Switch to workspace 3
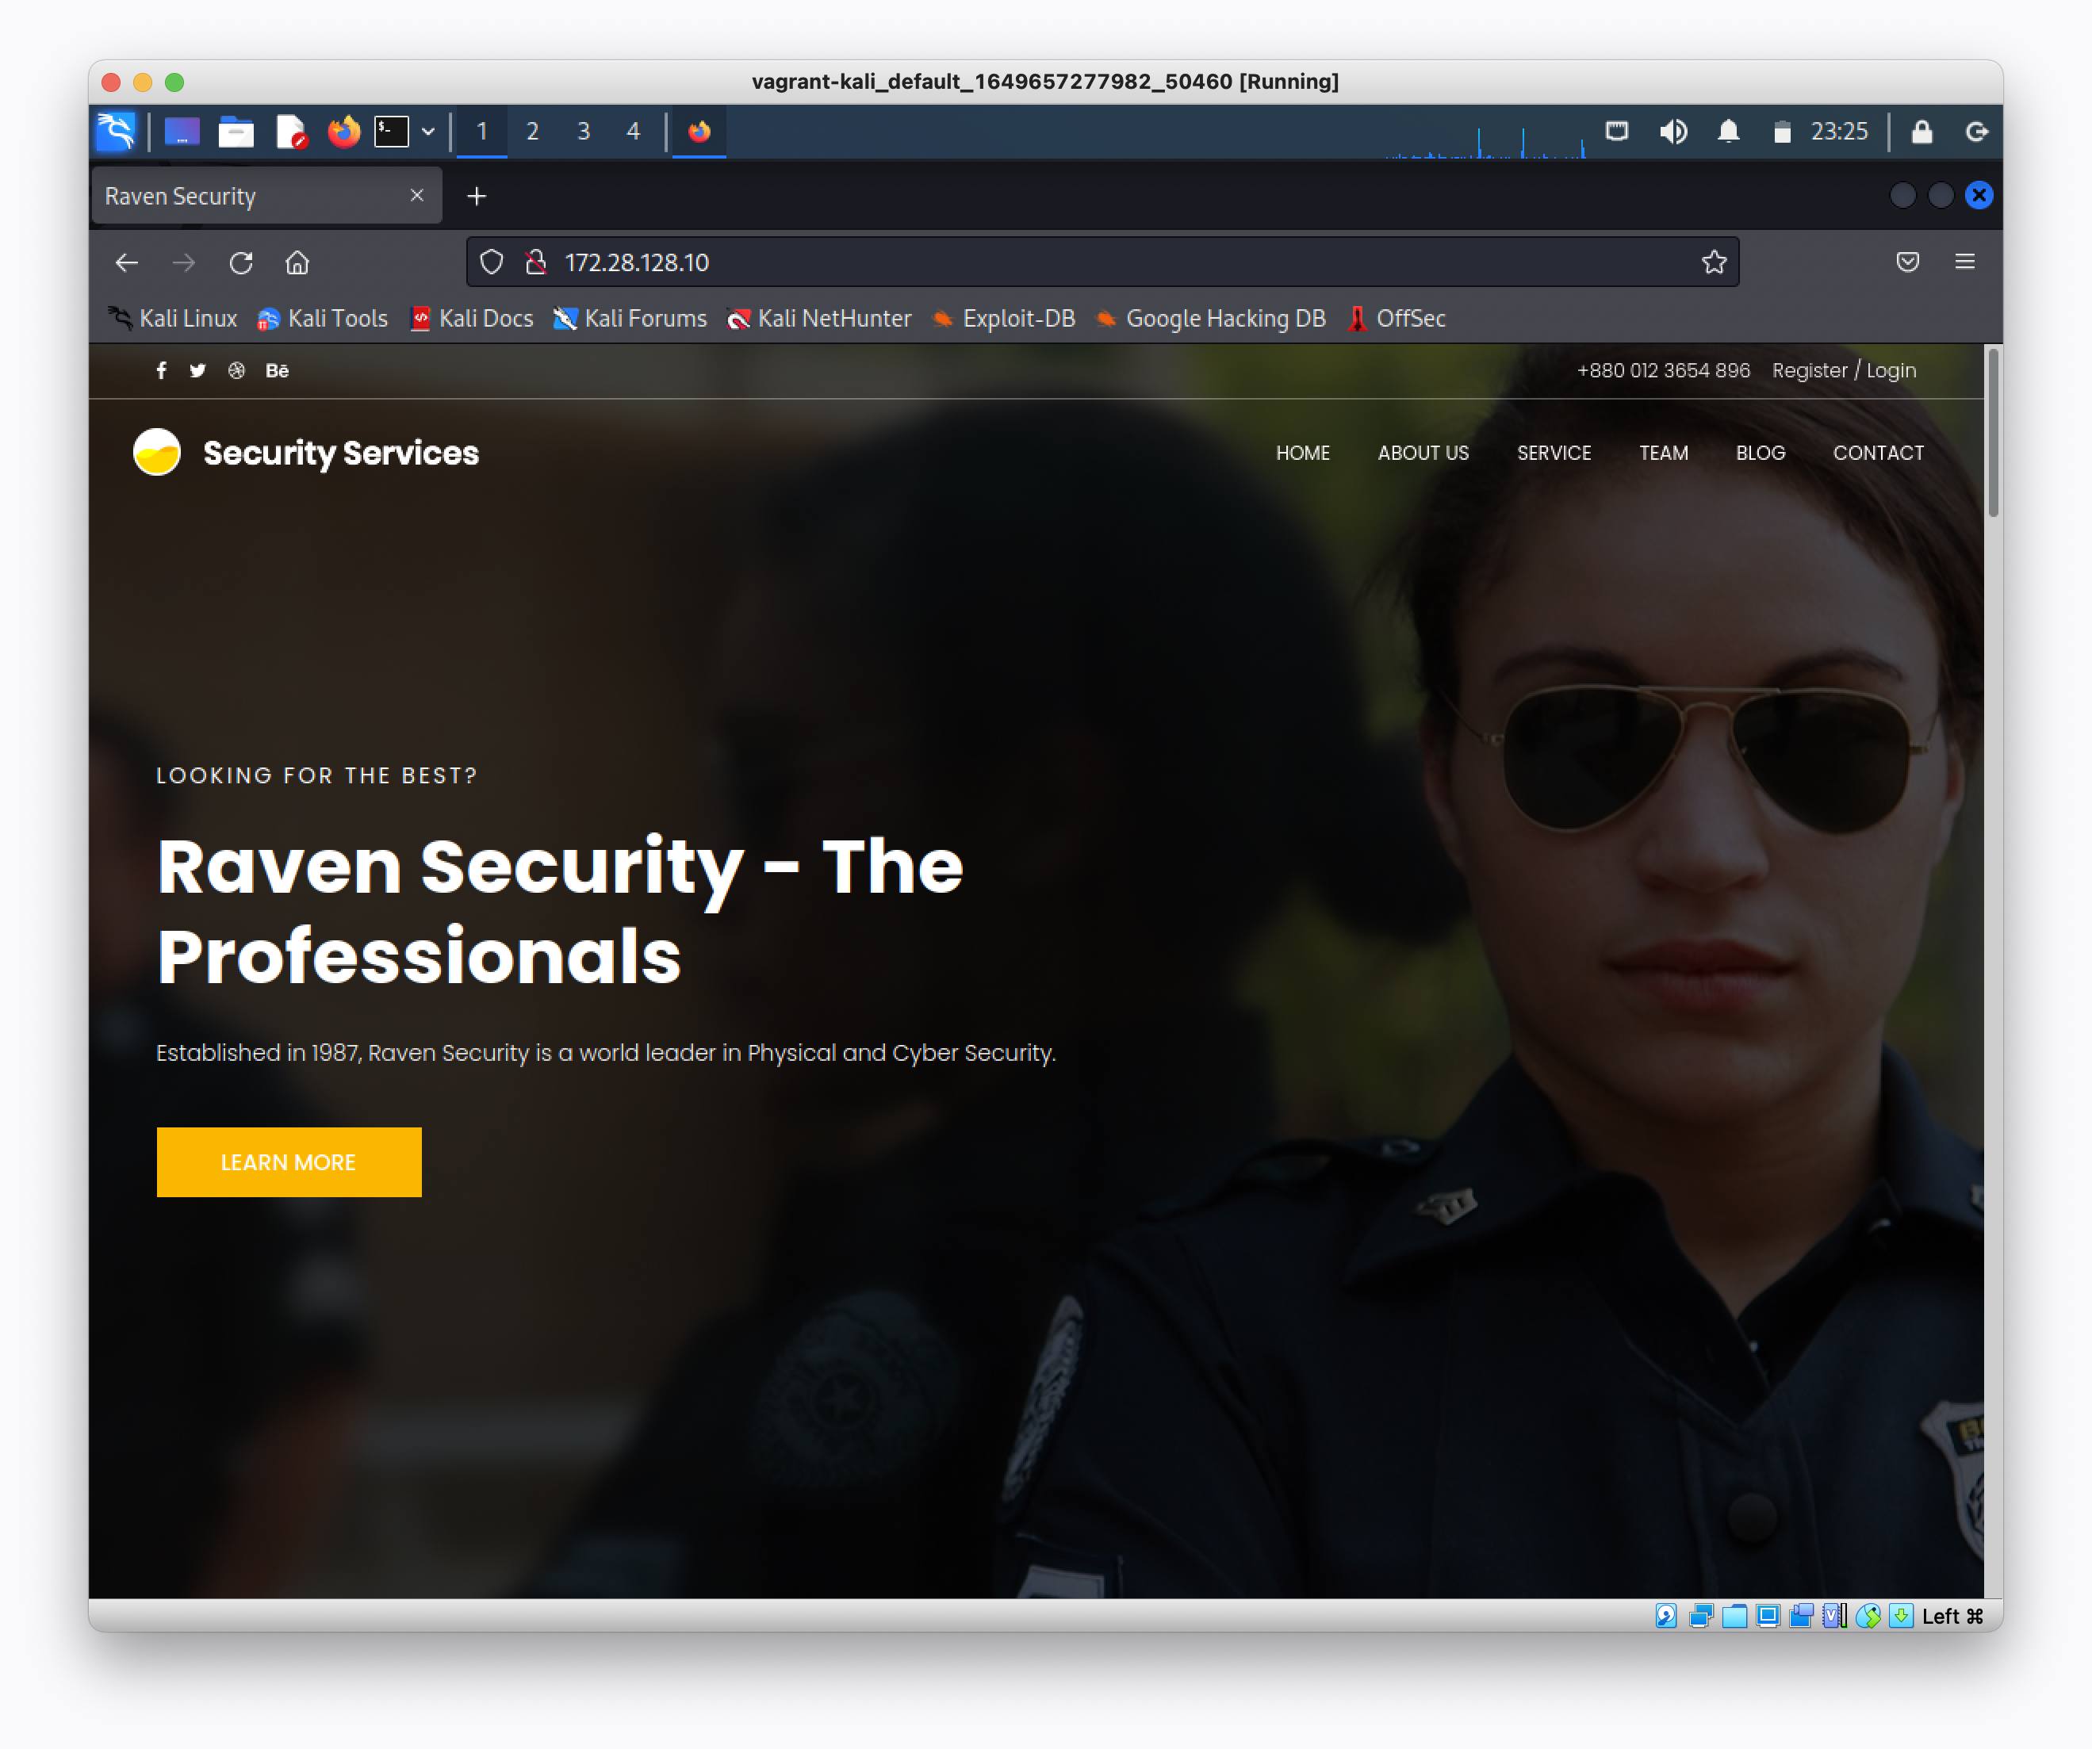The height and width of the screenshot is (1749, 2092). click(583, 131)
